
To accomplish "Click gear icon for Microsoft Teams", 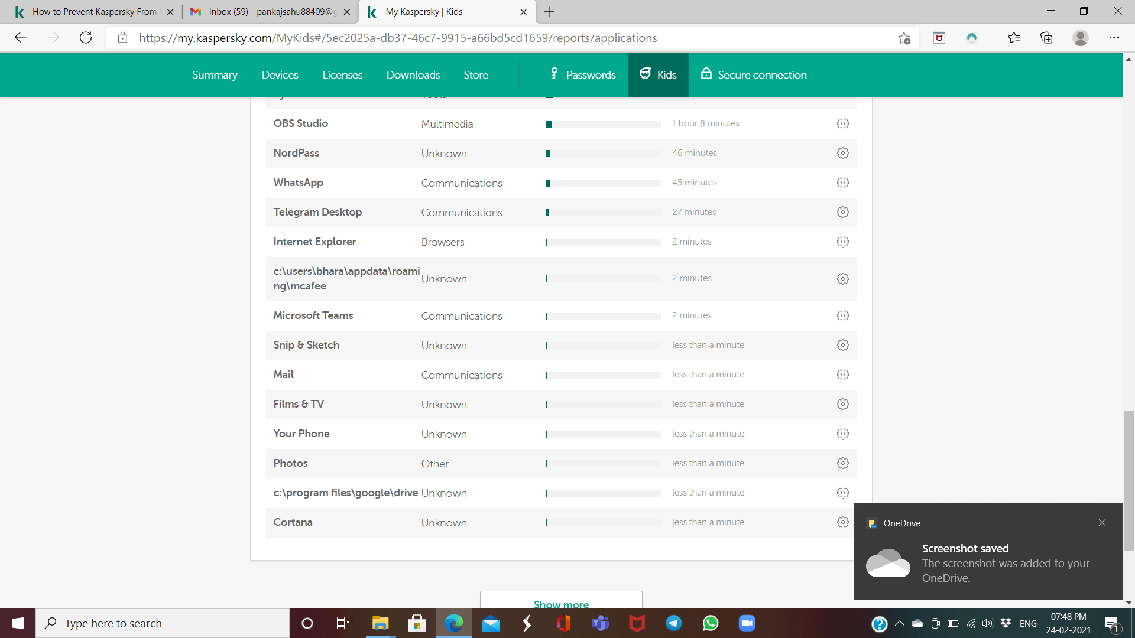I will pyautogui.click(x=842, y=315).
